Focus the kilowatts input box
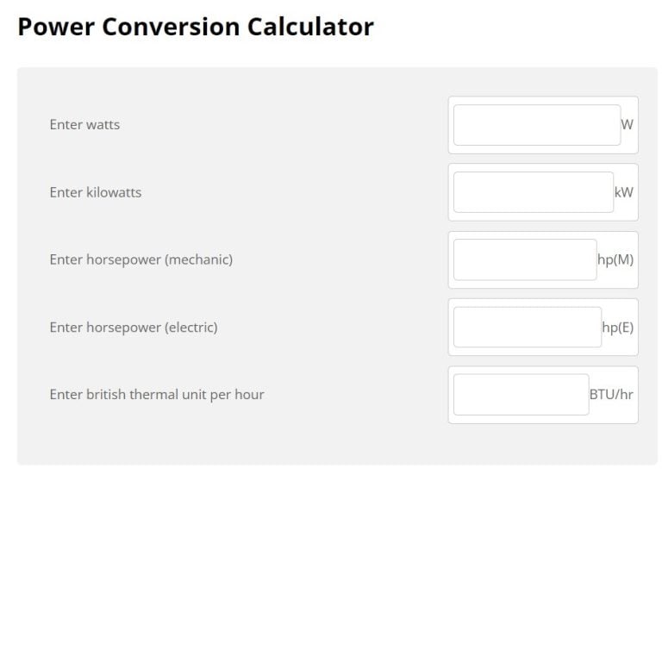 point(533,192)
